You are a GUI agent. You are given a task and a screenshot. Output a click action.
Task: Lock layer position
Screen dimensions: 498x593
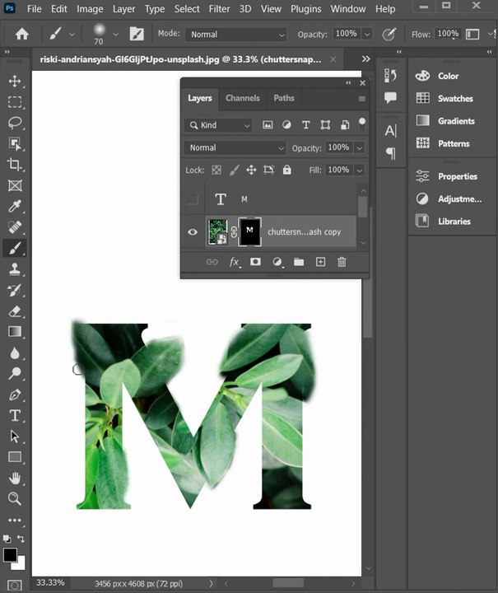coord(251,170)
